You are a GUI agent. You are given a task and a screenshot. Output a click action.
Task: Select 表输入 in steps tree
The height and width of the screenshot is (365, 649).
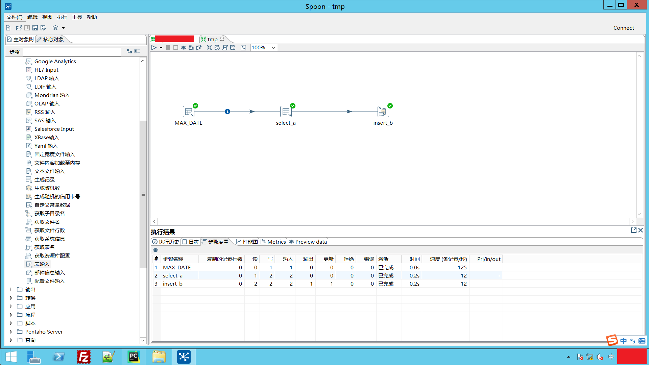tap(42, 264)
